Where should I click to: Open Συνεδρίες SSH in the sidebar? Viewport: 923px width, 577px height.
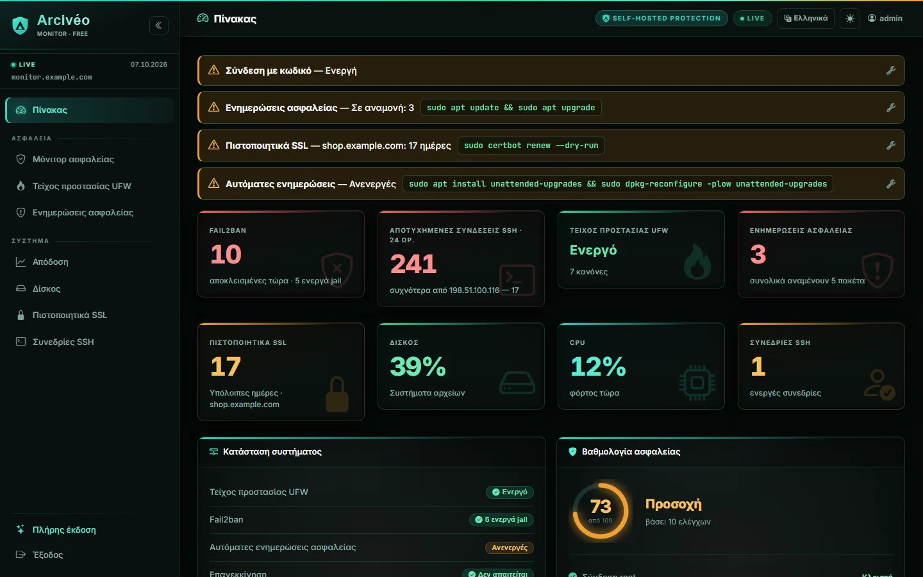click(x=90, y=342)
